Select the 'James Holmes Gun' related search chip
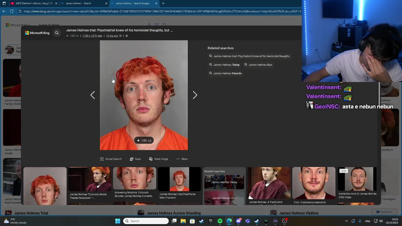Image resolution: width=402 pixels, height=226 pixels. point(258,65)
